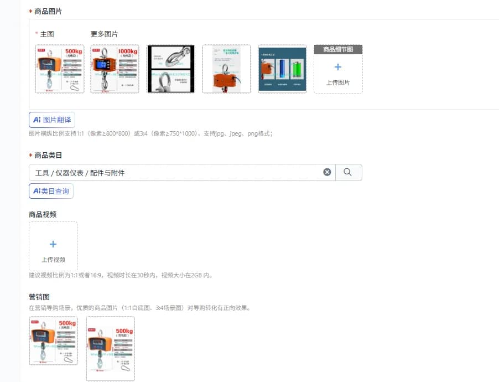Screen dimensions: 499x382
Task: Click the 商品图片 section heading
Action: [x=48, y=12]
